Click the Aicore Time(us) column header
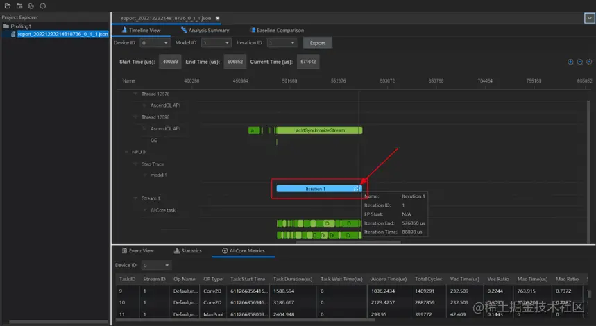The height and width of the screenshot is (326, 596). pos(389,279)
